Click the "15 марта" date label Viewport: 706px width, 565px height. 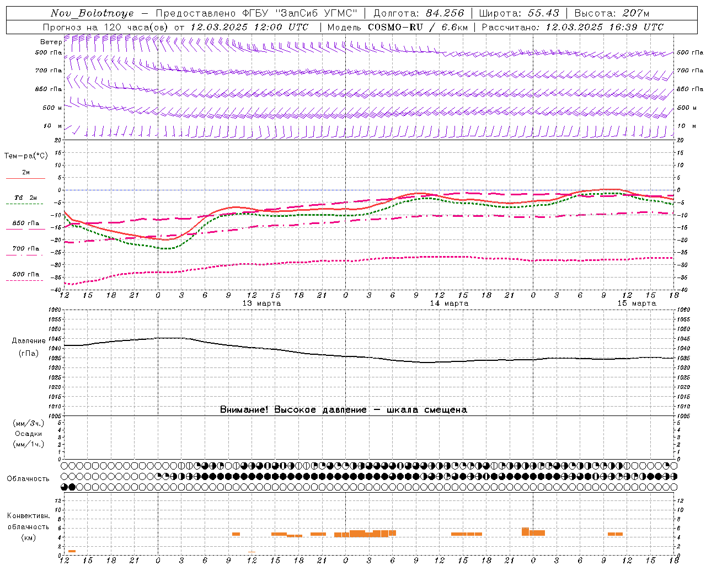click(637, 303)
